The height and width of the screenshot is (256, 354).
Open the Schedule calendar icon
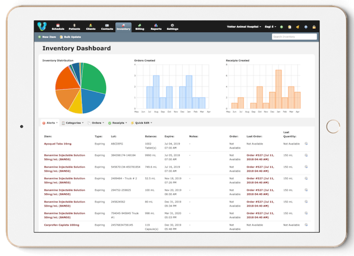[x=58, y=25]
